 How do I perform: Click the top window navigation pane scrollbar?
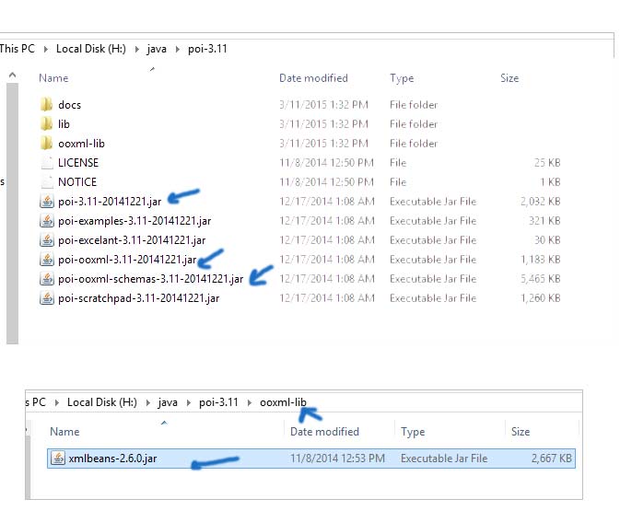pyautogui.click(x=12, y=214)
